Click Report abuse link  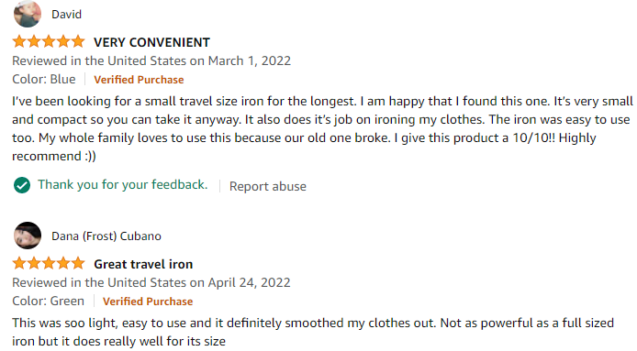pyautogui.click(x=268, y=186)
